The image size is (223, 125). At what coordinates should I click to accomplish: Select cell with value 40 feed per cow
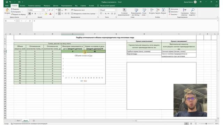tap(95, 51)
